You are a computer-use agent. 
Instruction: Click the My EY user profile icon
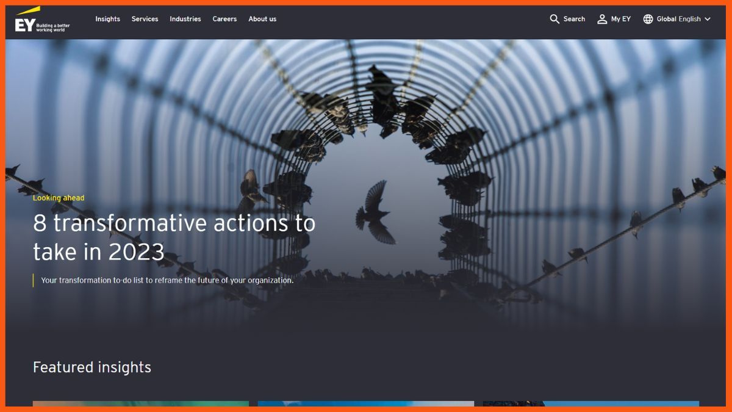pos(602,19)
